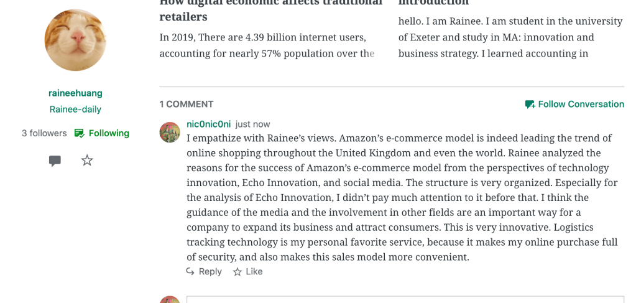Click the speech bubble icon below followers

55,161
